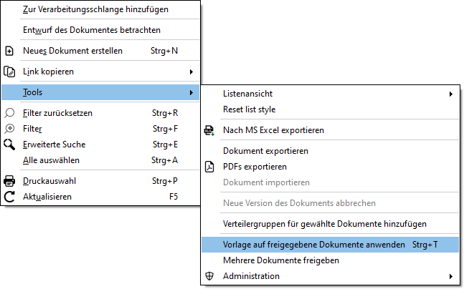Click the magnifier icon beside Filter zurücksetzen

[x=9, y=113]
